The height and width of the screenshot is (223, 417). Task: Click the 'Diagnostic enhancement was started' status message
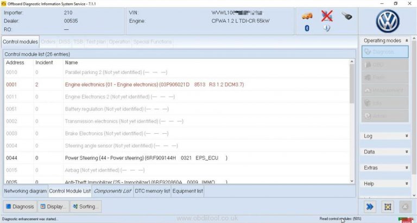[29, 219]
